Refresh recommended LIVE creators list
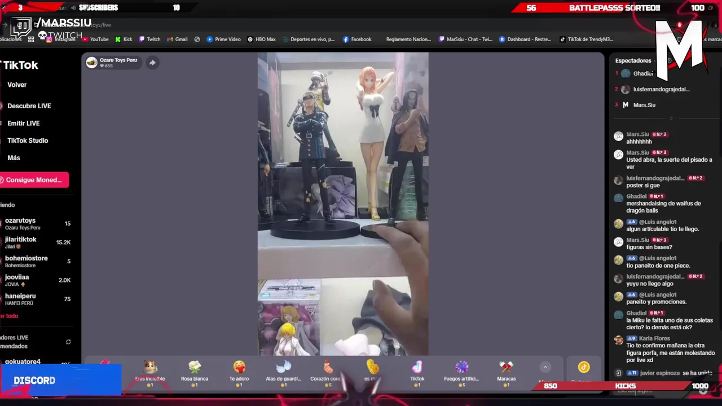The image size is (722, 406). [68, 342]
